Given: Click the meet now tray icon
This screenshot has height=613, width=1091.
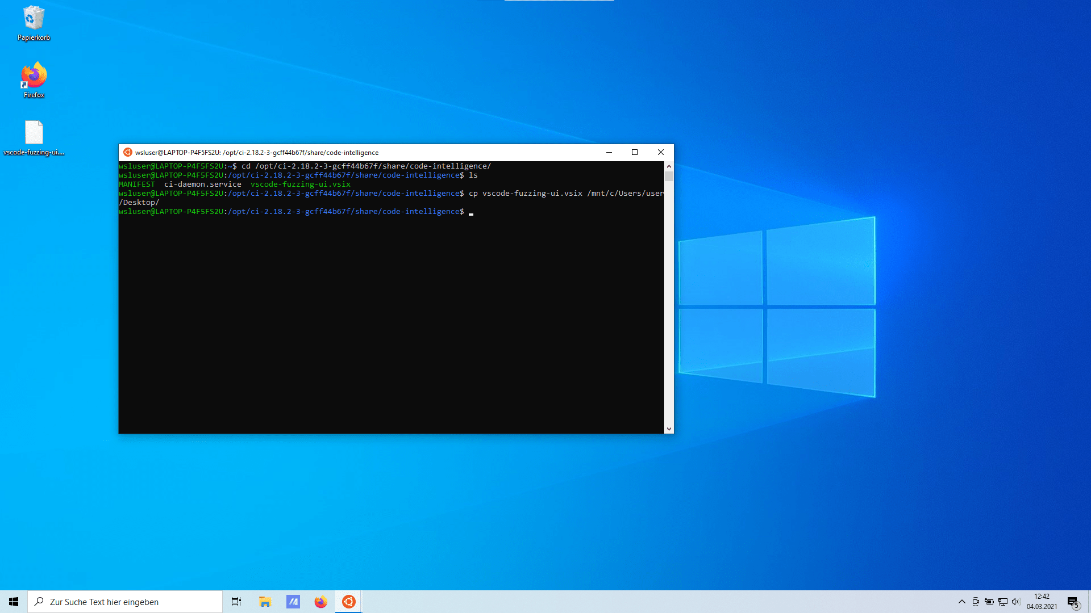Looking at the screenshot, I should [x=976, y=602].
